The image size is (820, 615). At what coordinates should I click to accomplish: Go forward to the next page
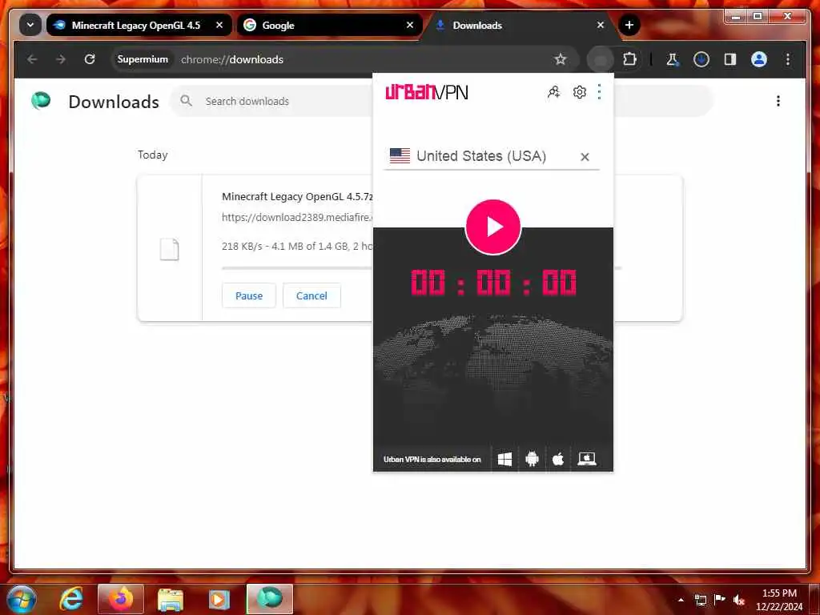click(x=61, y=59)
